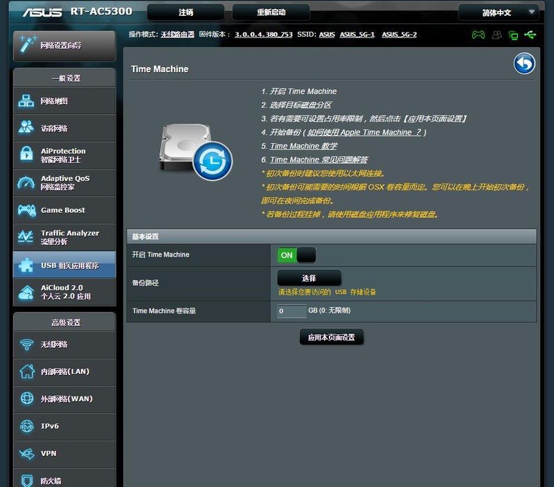554x487 pixels.
Task: Click the green gamepad status icon
Action: pyautogui.click(x=478, y=35)
